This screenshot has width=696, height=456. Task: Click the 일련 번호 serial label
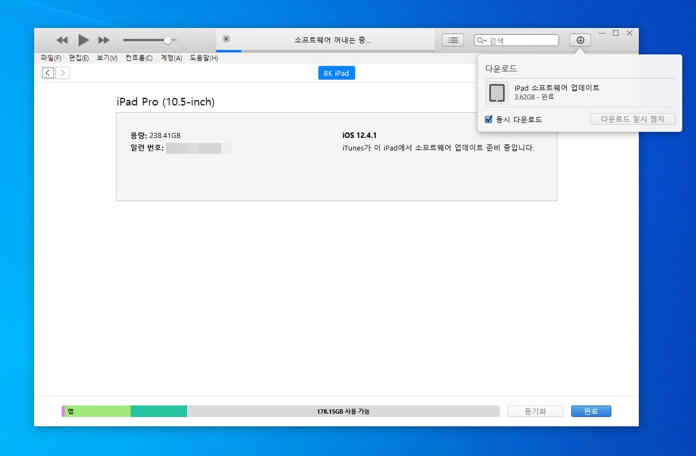[147, 148]
